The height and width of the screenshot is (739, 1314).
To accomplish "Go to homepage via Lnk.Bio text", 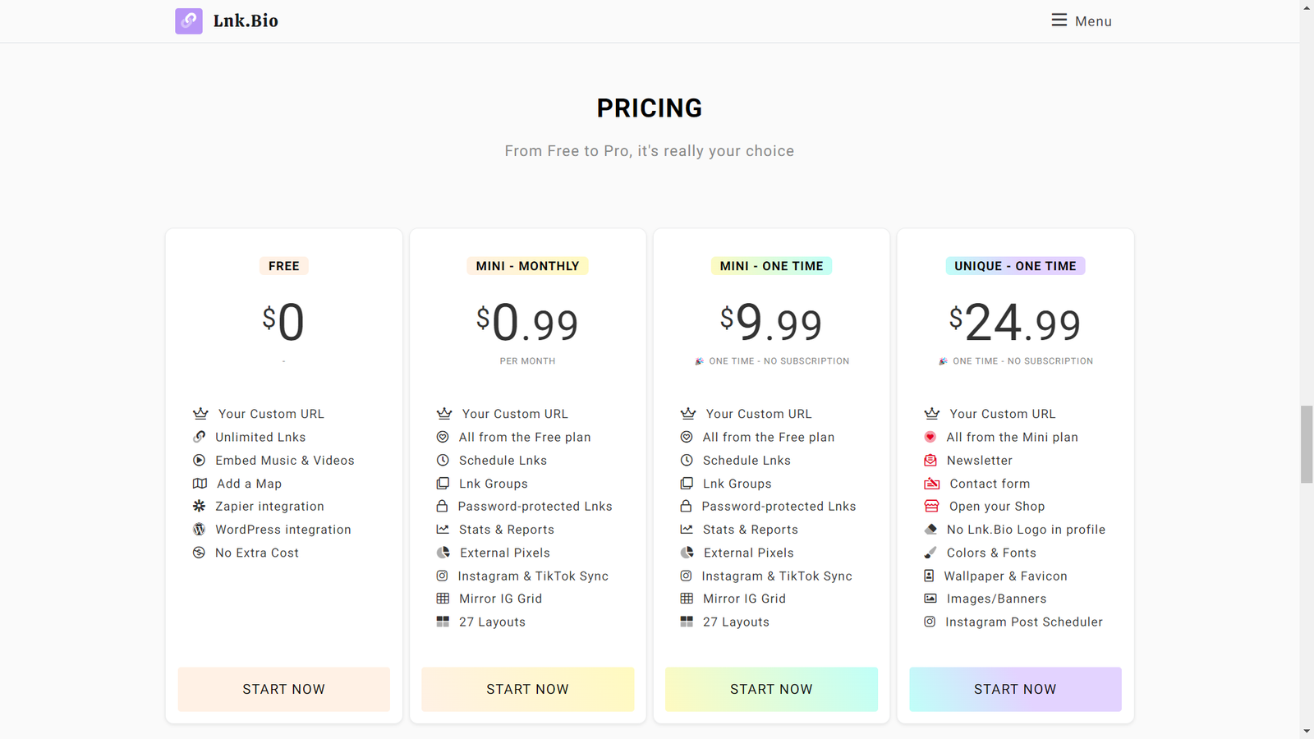I will pos(246,21).
